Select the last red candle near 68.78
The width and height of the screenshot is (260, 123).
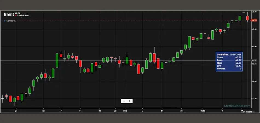pos(247,18)
